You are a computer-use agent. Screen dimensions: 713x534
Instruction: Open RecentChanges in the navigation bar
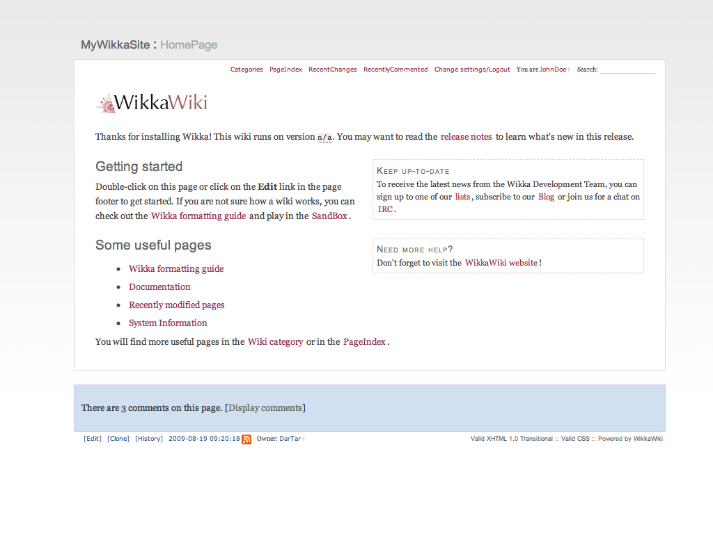(x=332, y=70)
